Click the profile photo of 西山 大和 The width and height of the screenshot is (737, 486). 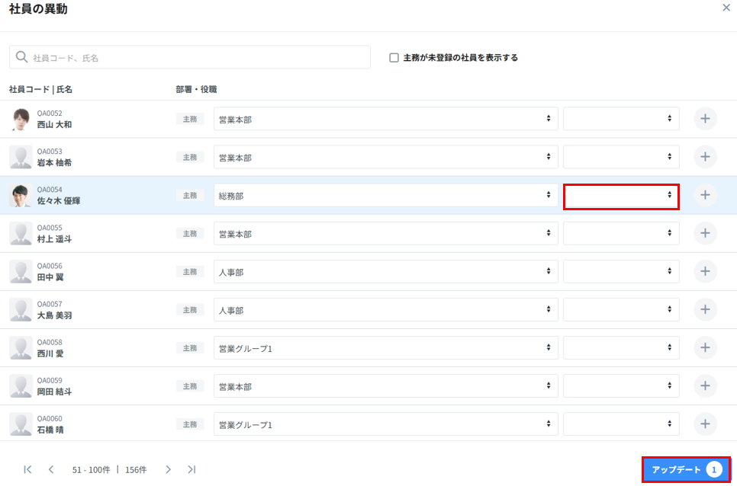pyautogui.click(x=21, y=119)
